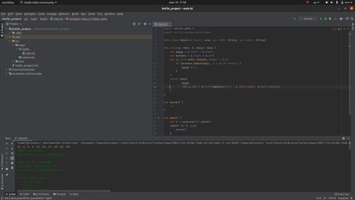Expand the .idea folder

pos(10,33)
